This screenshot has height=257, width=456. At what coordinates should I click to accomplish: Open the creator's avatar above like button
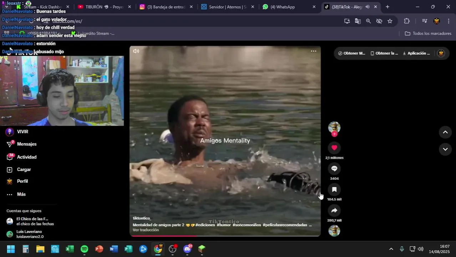coord(334,127)
